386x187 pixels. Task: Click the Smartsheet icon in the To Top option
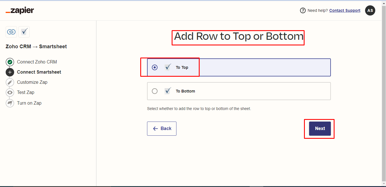(x=168, y=67)
